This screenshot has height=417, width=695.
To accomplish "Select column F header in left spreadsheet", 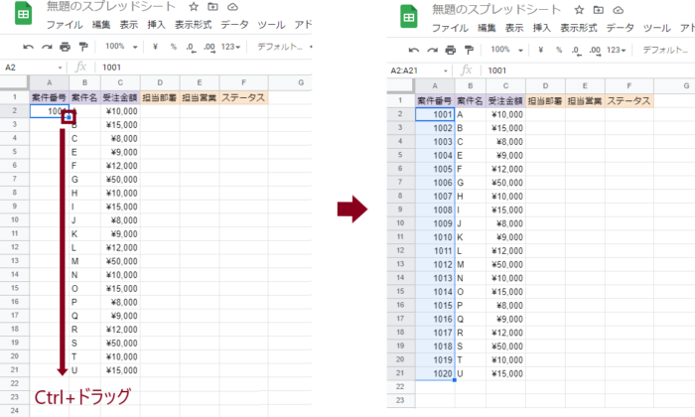I will coord(243,81).
